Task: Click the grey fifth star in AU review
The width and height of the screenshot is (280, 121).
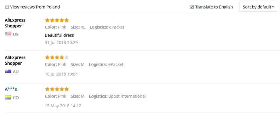Action: [x=66, y=57]
